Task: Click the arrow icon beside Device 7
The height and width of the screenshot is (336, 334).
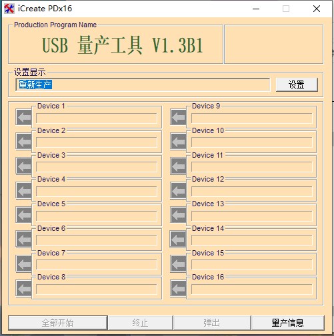Action: coord(24,263)
